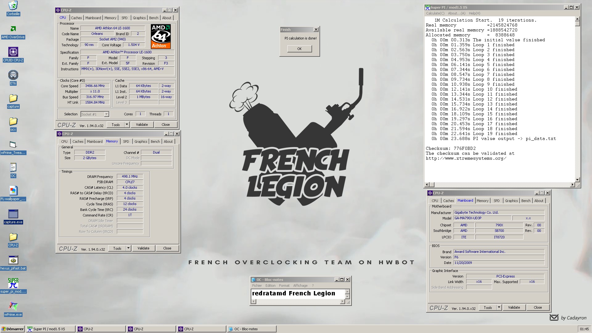Image resolution: width=592 pixels, height=333 pixels.
Task: Click the Core Speed value 3486.66 MHz
Action: (95, 86)
